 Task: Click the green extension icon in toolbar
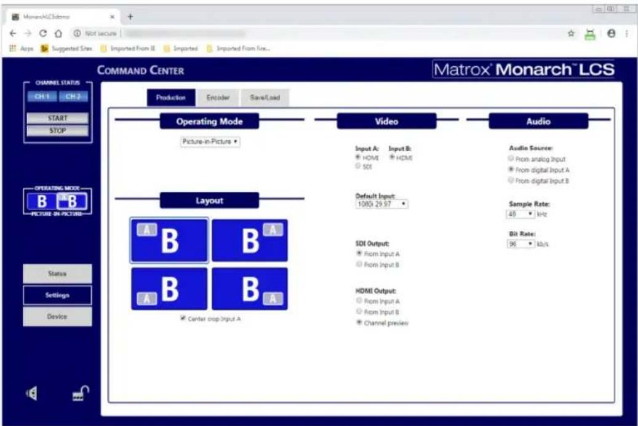[x=590, y=34]
